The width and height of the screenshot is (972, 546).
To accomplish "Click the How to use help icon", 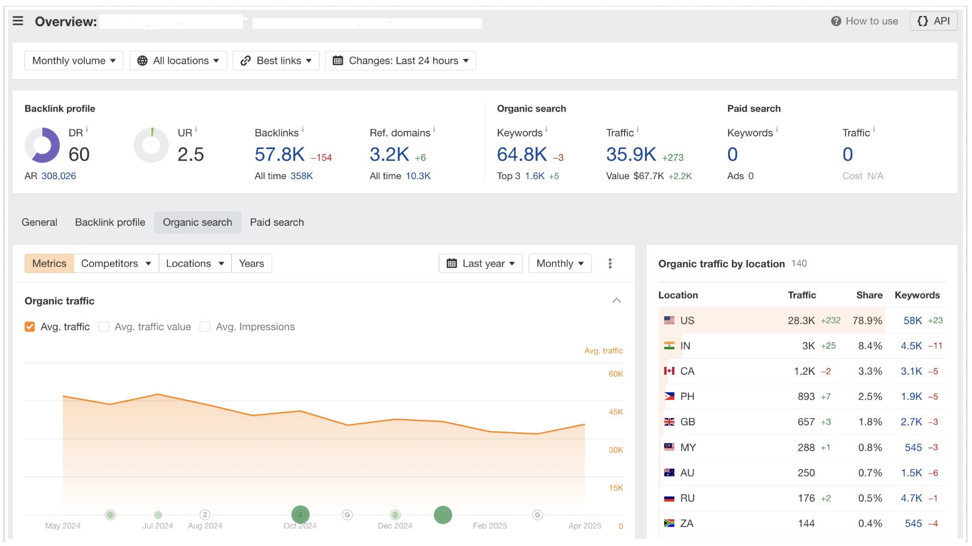I will [836, 21].
